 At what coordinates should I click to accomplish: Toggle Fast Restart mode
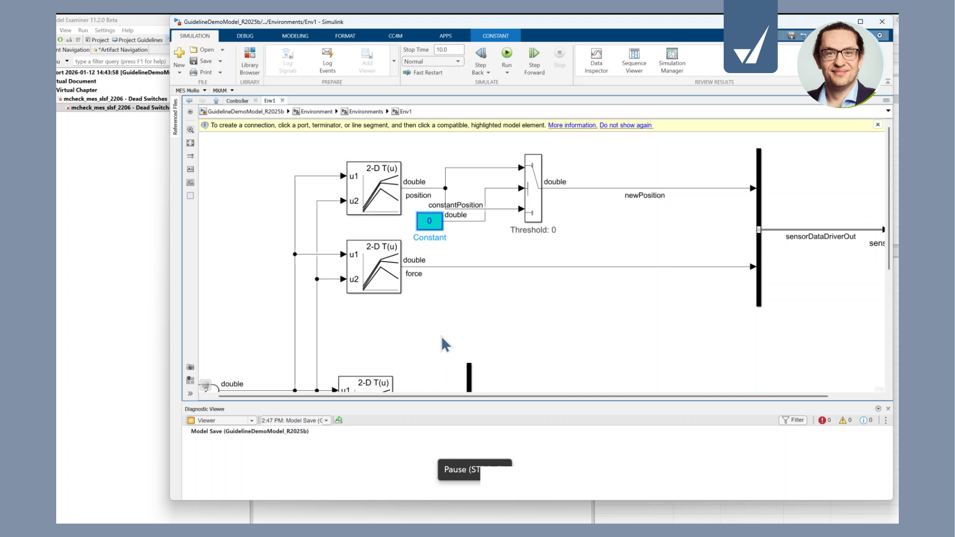click(423, 73)
